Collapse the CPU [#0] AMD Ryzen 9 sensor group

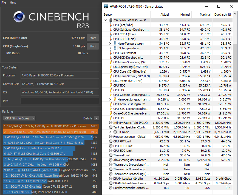(x=106, y=20)
